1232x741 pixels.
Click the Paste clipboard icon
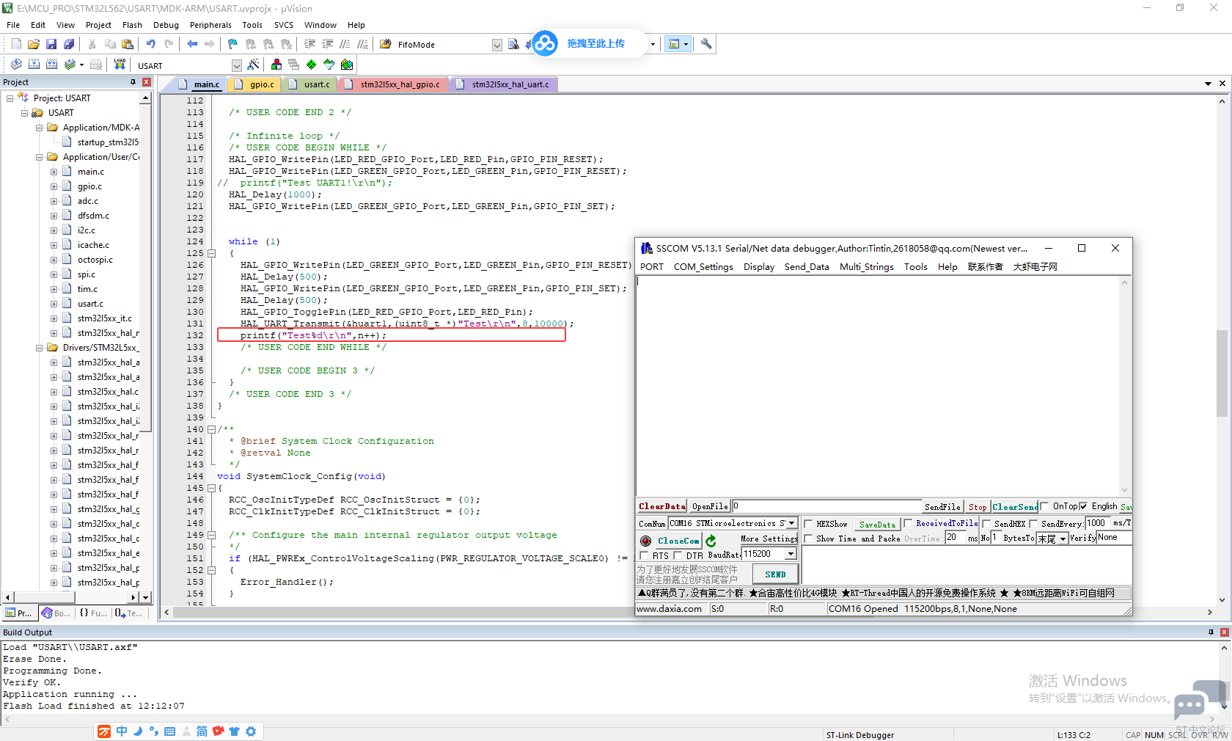pos(128,44)
